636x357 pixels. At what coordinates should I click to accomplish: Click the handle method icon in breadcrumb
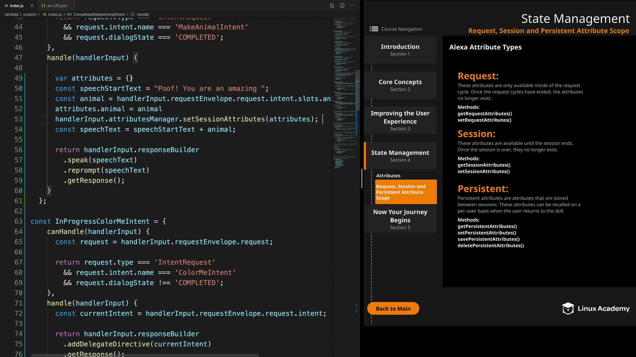pyautogui.click(x=132, y=14)
